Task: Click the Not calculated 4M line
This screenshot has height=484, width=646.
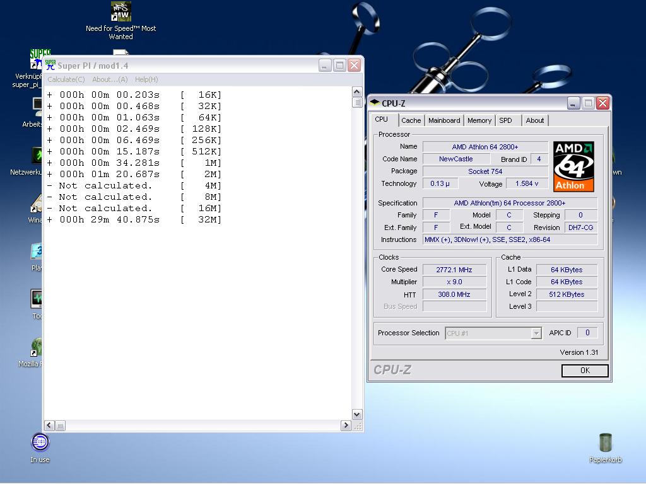Action: [134, 186]
